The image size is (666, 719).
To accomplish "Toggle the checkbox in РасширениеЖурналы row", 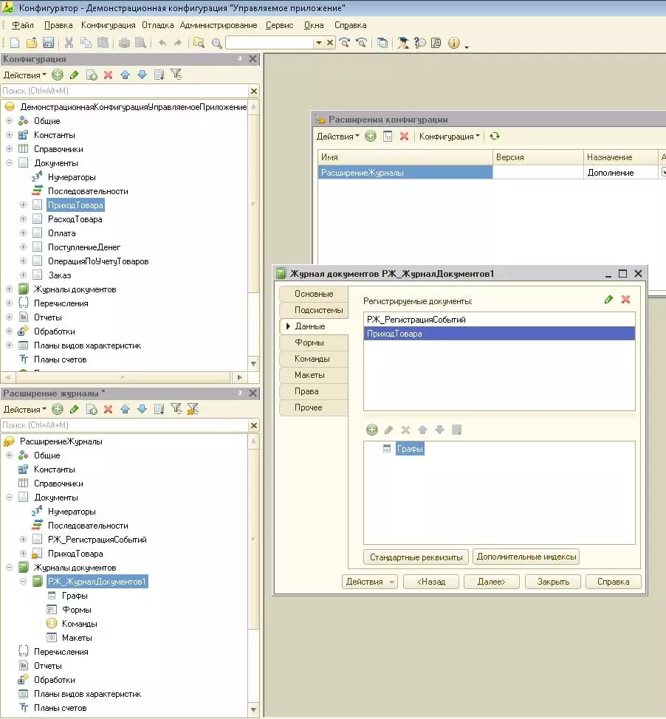I will (x=662, y=172).
